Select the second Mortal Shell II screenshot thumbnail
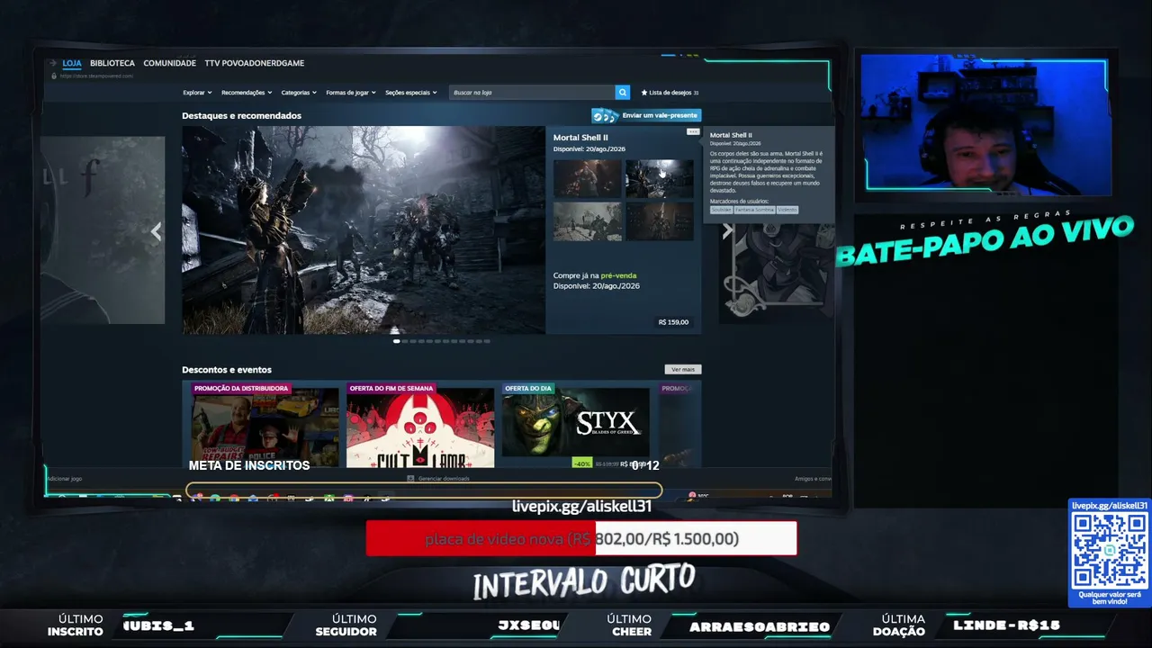1152x648 pixels. click(x=660, y=179)
